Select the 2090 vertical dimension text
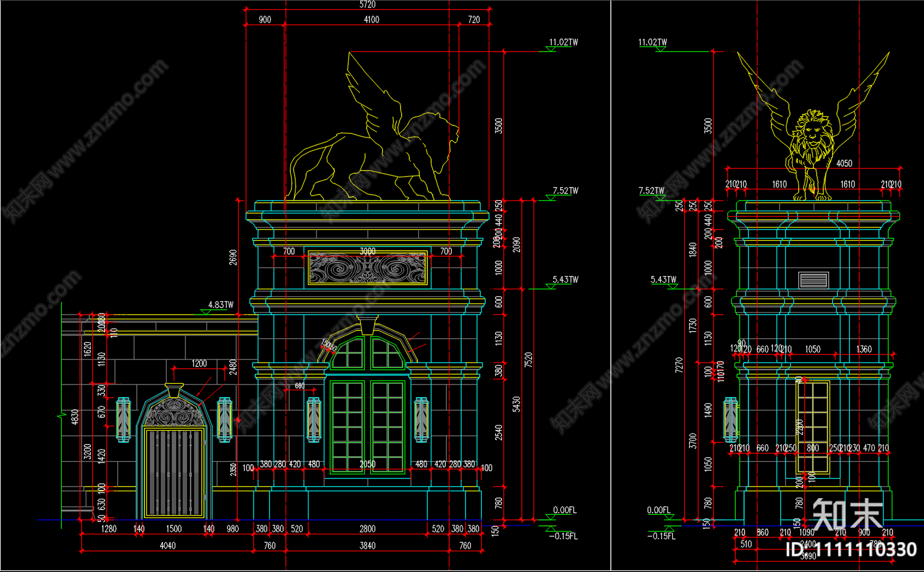 coord(517,245)
